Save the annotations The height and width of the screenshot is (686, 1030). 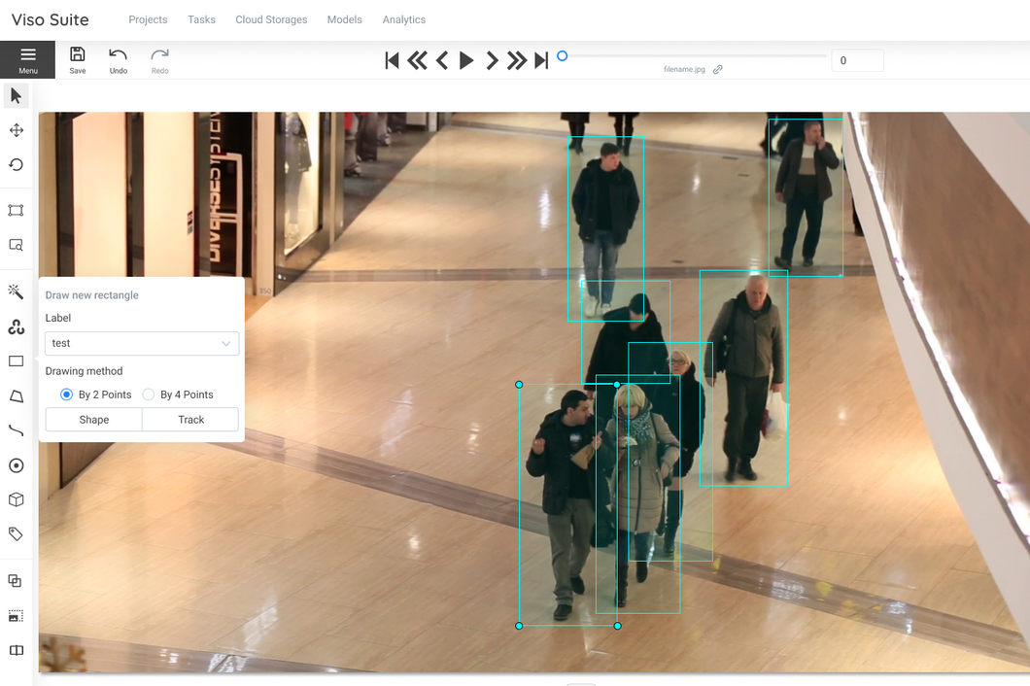[x=78, y=60]
